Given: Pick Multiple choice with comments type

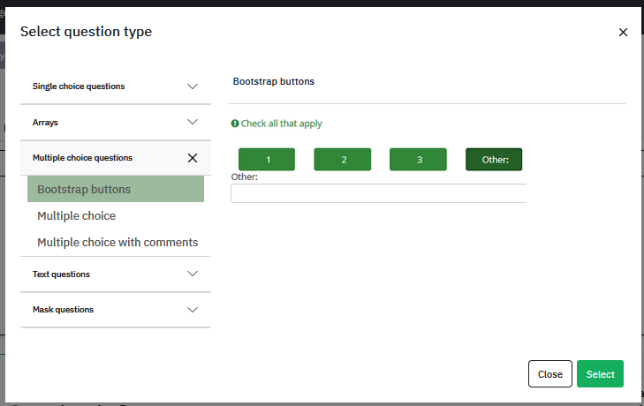Looking at the screenshot, I should (x=117, y=242).
